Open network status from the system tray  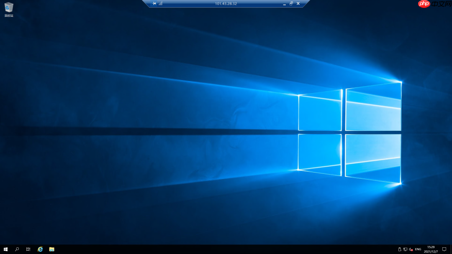tap(405, 249)
